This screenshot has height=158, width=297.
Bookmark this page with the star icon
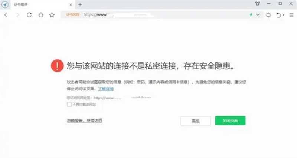[52, 15]
